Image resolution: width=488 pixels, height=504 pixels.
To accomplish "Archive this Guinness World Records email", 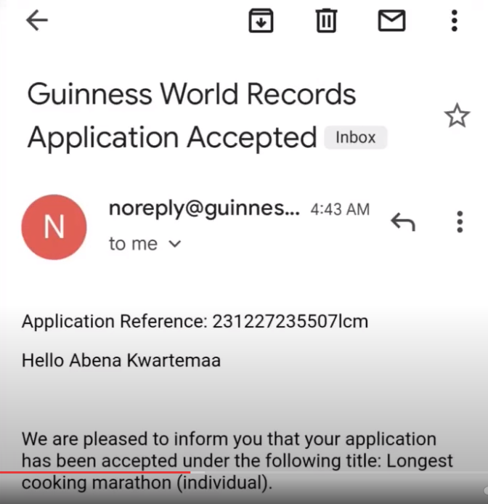I will pyautogui.click(x=261, y=21).
